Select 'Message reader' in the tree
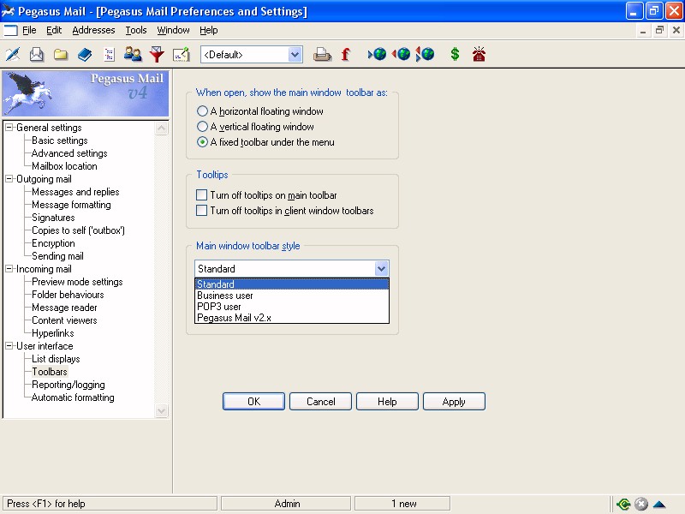The height and width of the screenshot is (514, 685). coord(65,308)
